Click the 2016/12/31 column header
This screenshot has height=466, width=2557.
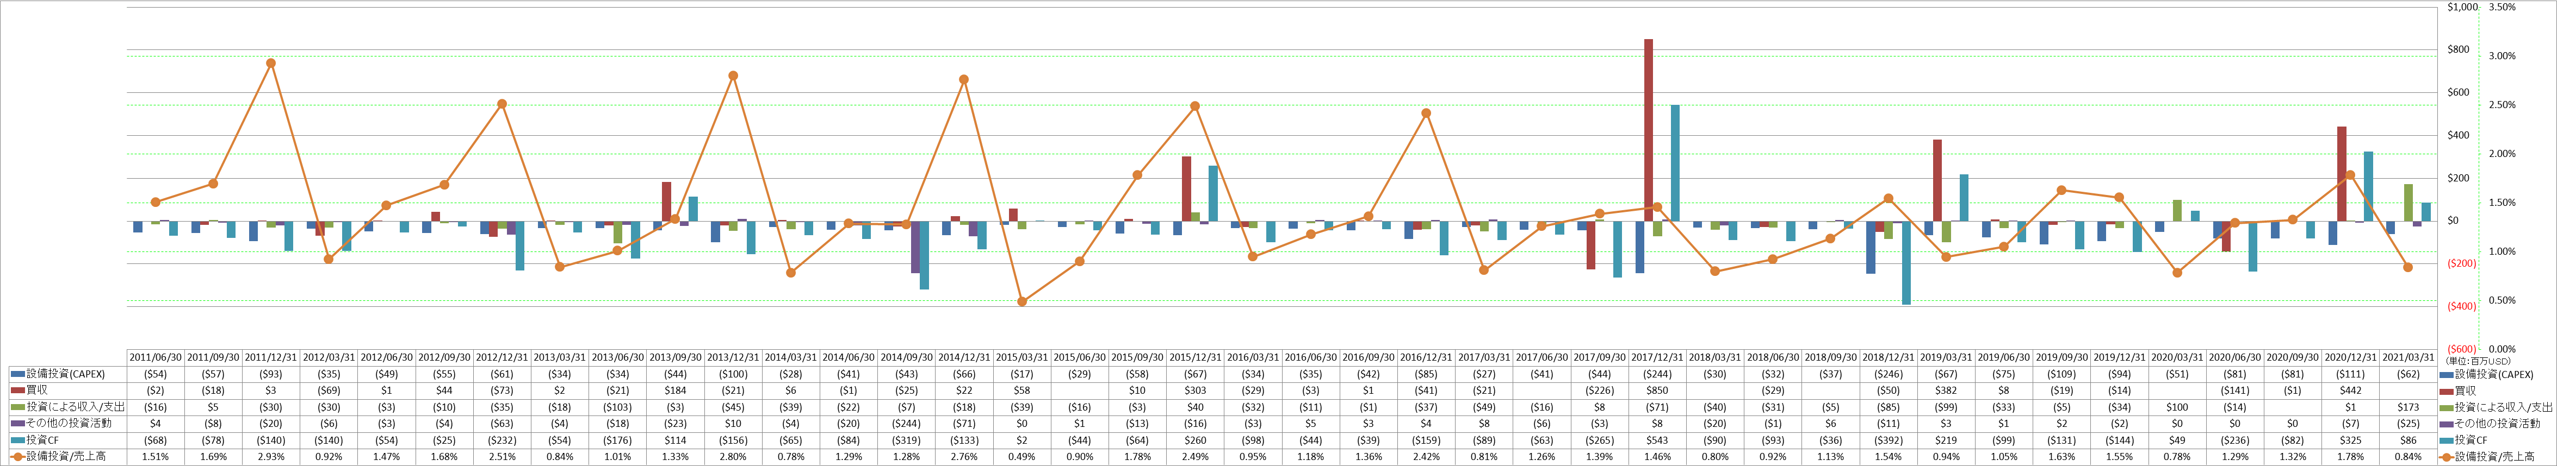1426,358
